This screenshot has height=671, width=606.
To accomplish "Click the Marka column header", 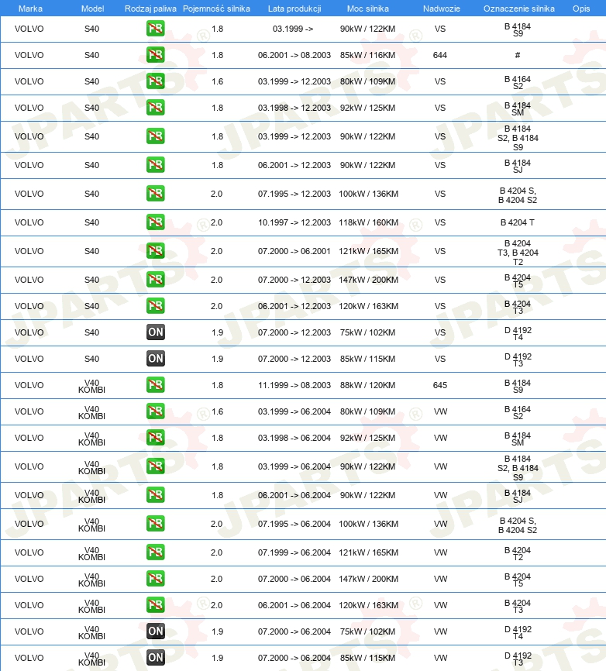I will point(30,9).
